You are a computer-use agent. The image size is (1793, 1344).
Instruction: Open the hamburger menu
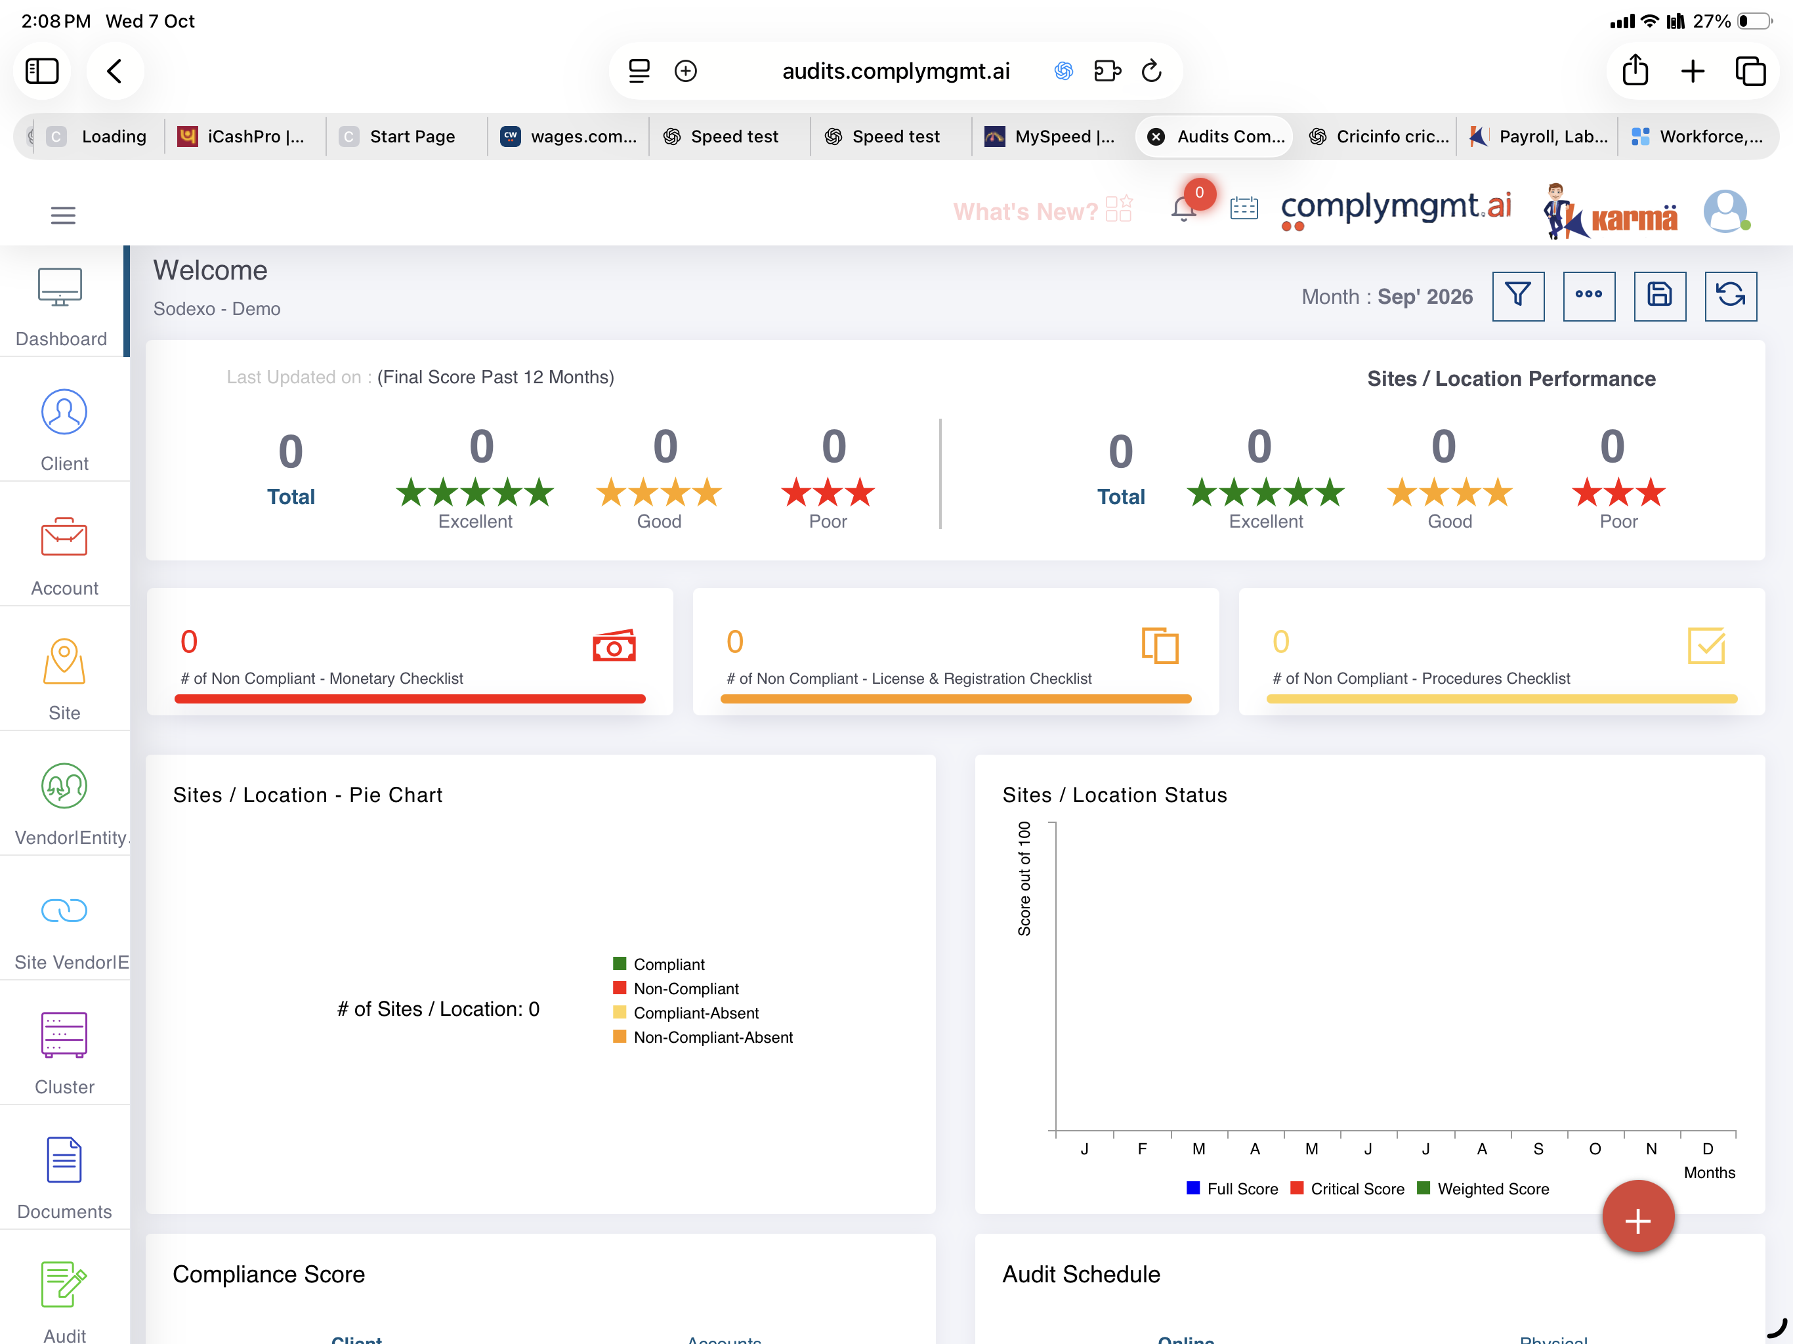pos(63,216)
